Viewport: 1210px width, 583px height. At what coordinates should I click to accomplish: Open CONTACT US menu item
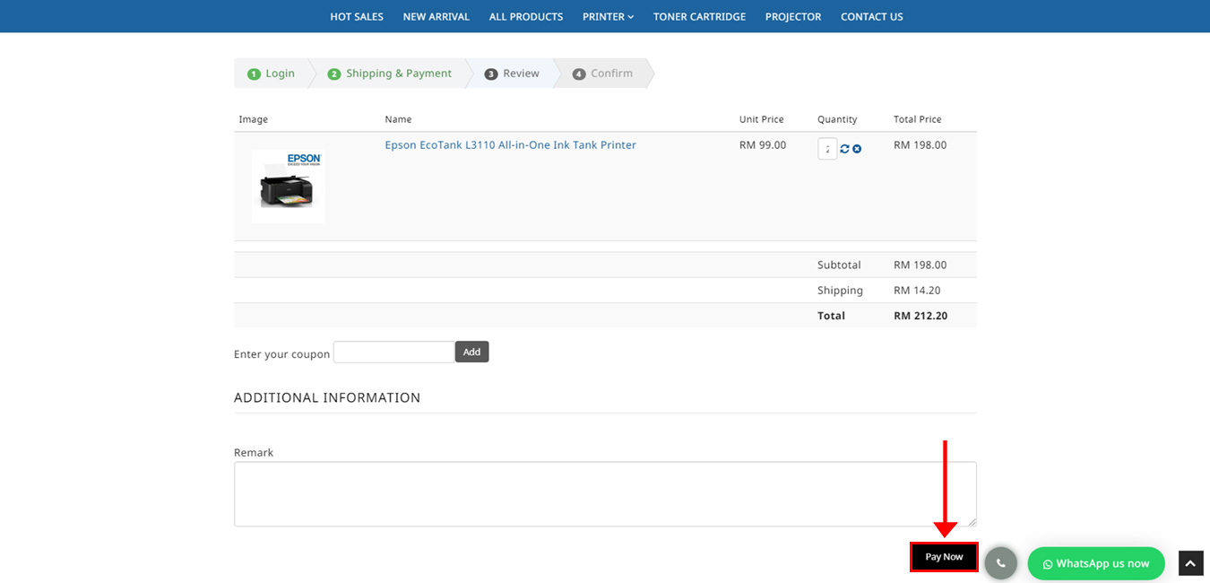click(872, 16)
